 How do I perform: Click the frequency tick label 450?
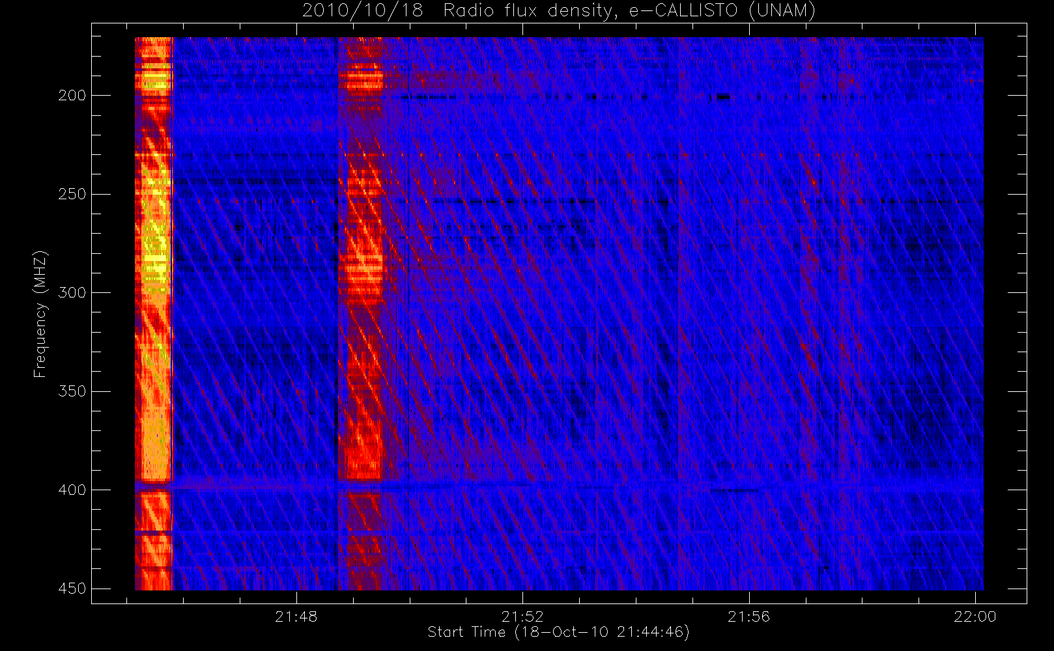(x=72, y=589)
